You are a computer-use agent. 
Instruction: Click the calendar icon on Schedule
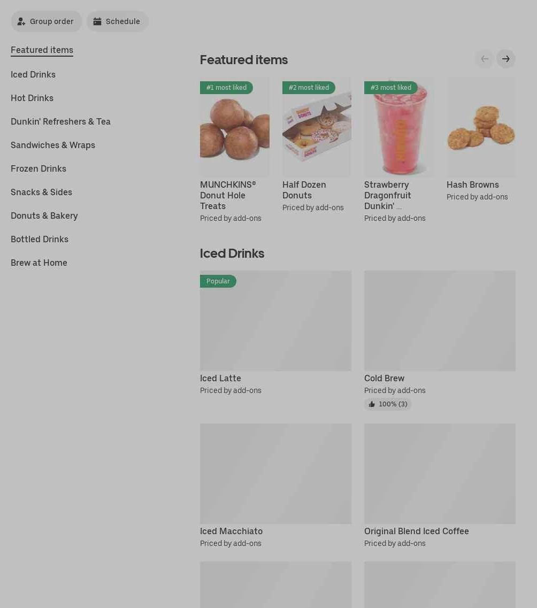97,21
